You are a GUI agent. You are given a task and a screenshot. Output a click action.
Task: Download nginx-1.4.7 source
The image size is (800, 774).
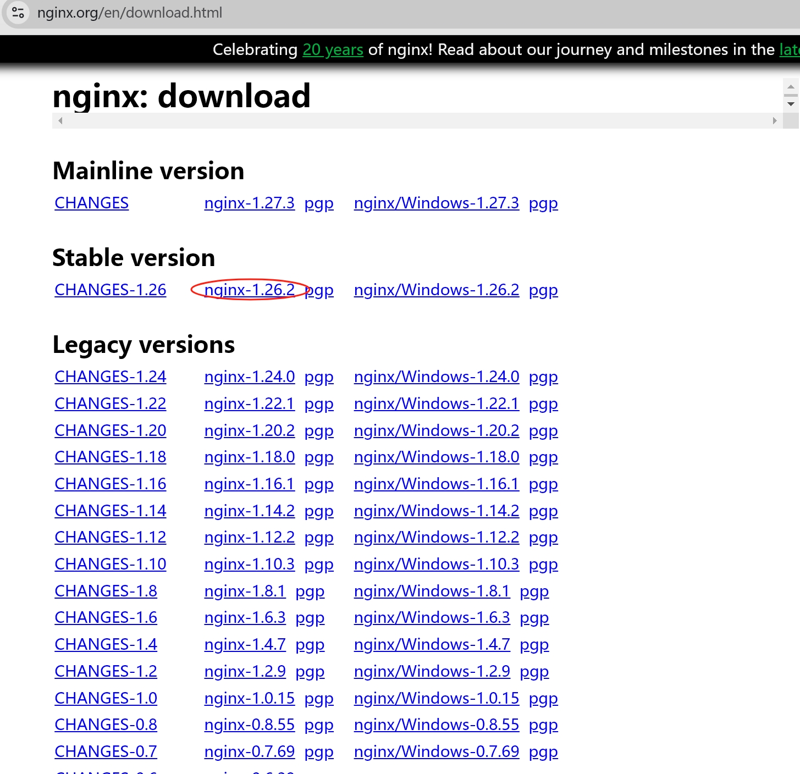pyautogui.click(x=245, y=644)
